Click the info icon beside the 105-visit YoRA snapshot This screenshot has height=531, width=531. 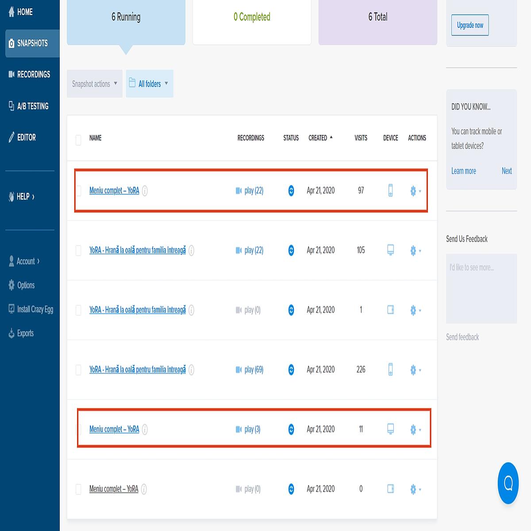pyautogui.click(x=192, y=250)
